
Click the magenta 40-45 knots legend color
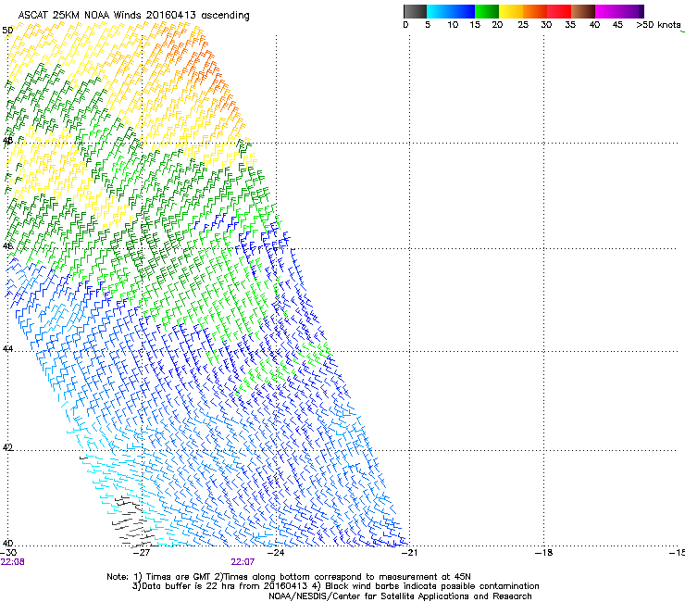pyautogui.click(x=607, y=11)
